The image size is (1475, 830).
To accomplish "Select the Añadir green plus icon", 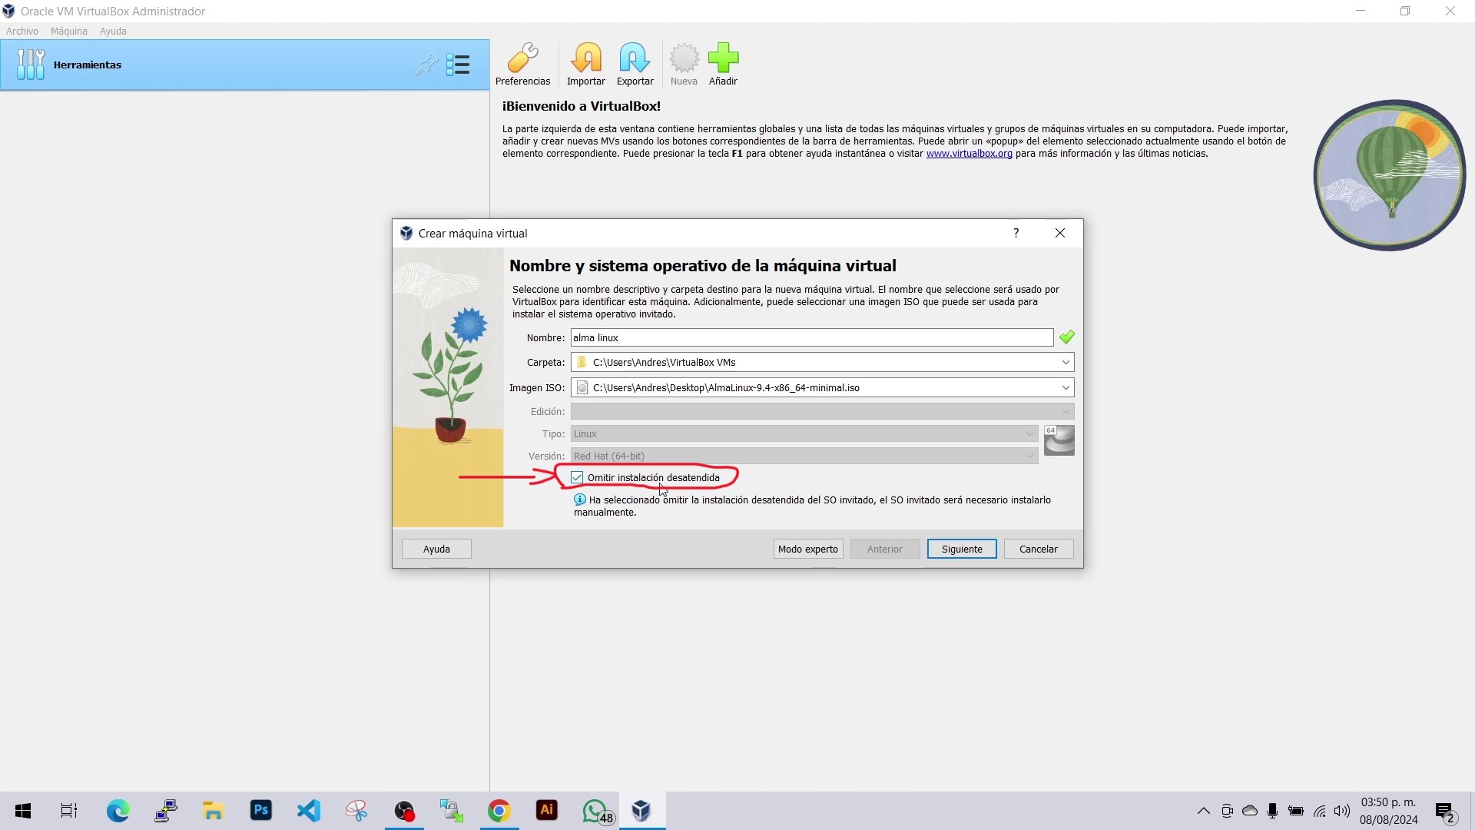I will tap(723, 65).
